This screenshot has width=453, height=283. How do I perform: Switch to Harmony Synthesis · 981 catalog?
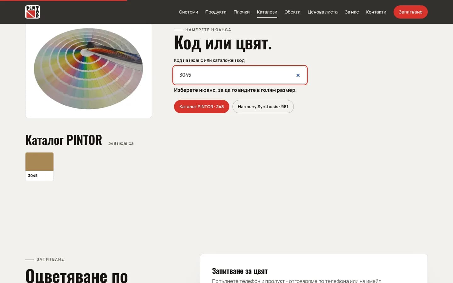(x=263, y=107)
